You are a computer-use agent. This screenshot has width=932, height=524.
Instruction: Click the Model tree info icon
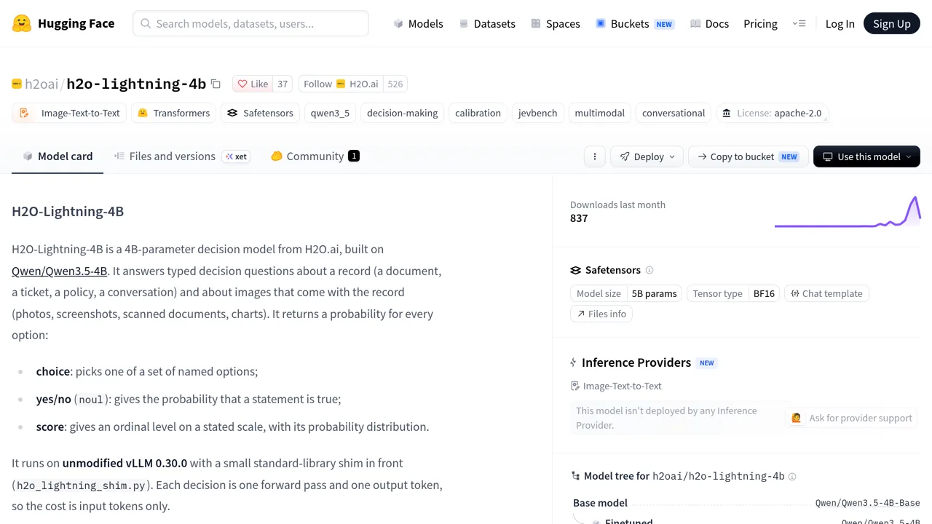pyautogui.click(x=792, y=477)
